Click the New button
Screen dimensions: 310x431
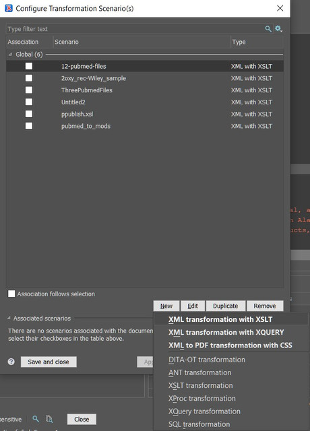click(x=166, y=306)
